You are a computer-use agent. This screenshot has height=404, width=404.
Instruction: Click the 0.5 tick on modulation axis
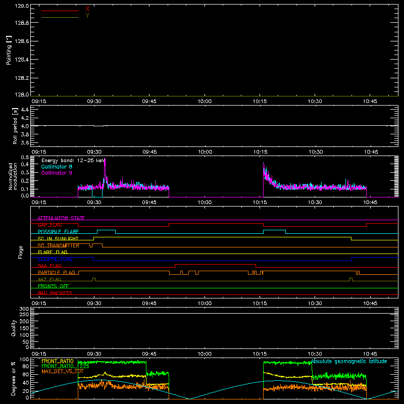pyautogui.click(x=25, y=158)
